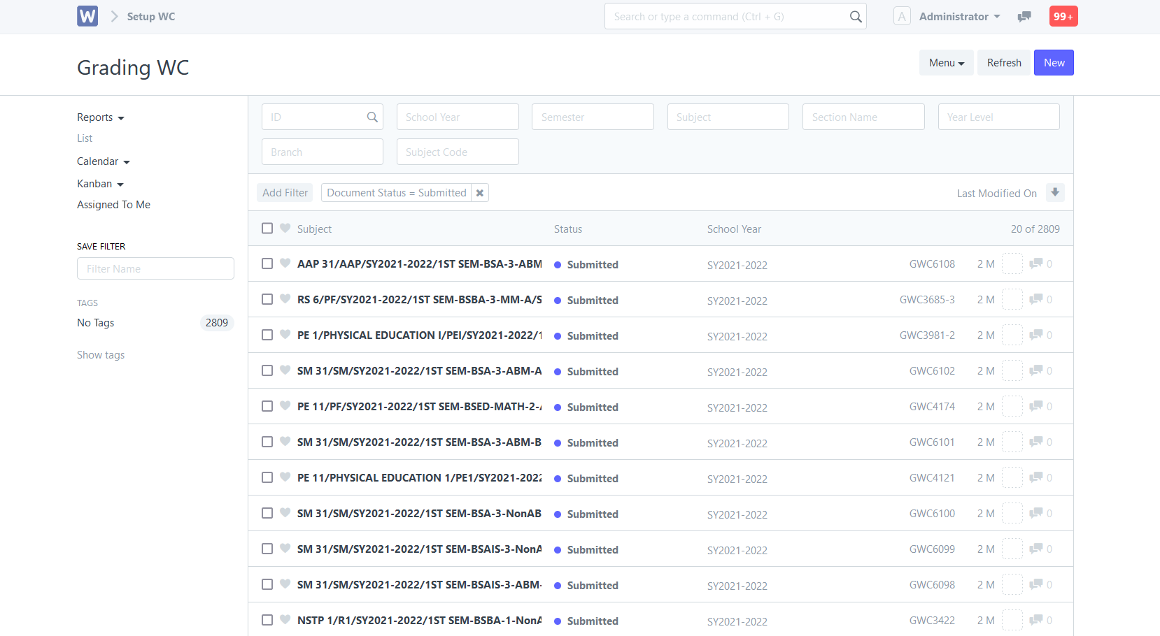The height and width of the screenshot is (636, 1160).
Task: Like the PE 1/PHYSICAL EDUCATION I row heart
Action: [x=285, y=335]
